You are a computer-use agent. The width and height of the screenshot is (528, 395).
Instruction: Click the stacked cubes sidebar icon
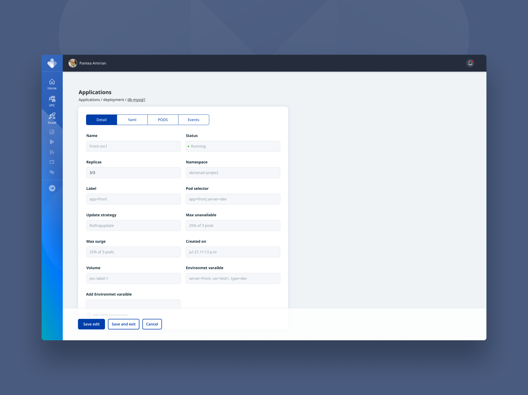pyautogui.click(x=52, y=172)
